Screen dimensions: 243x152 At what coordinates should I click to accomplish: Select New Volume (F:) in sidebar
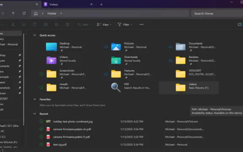point(8,142)
